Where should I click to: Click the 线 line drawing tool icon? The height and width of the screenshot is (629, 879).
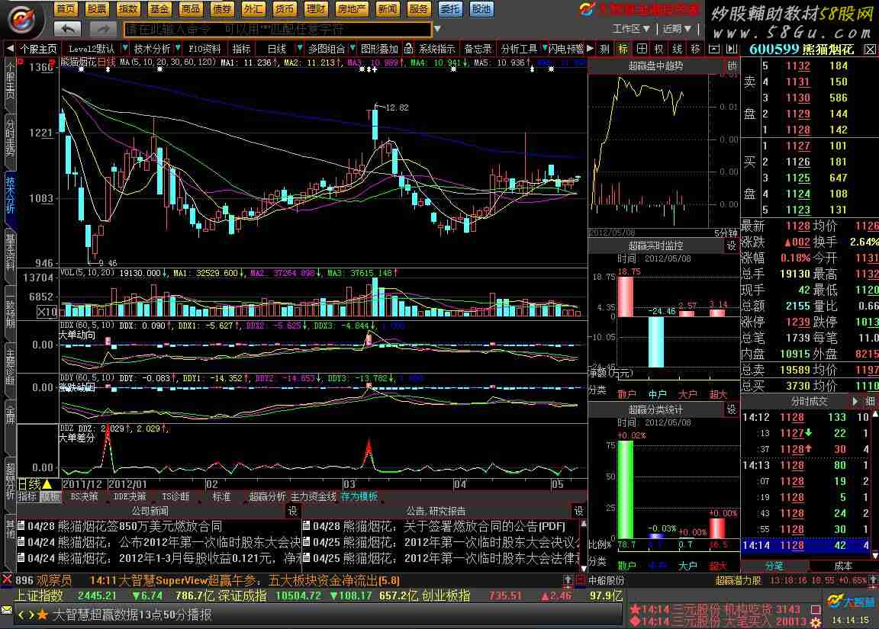coord(677,49)
